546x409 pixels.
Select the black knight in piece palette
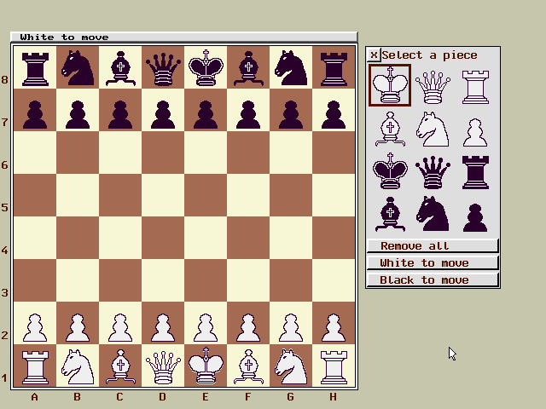pyautogui.click(x=433, y=214)
